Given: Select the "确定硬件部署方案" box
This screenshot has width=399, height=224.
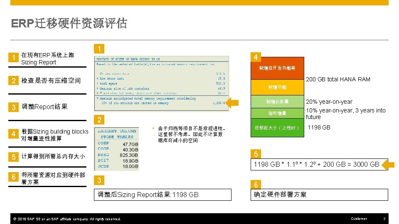Looking at the screenshot, I should pyautogui.click(x=319, y=195).
